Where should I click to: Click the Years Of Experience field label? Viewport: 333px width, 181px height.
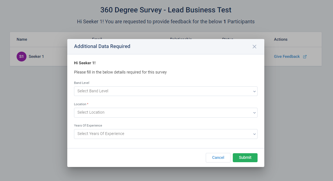point(88,125)
